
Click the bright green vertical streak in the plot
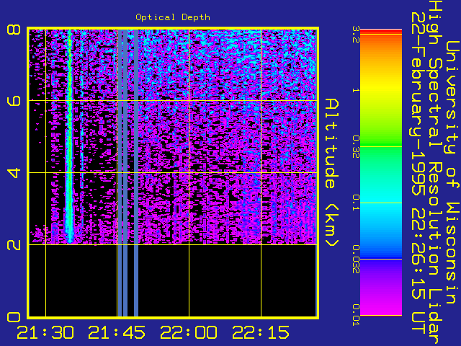69,137
